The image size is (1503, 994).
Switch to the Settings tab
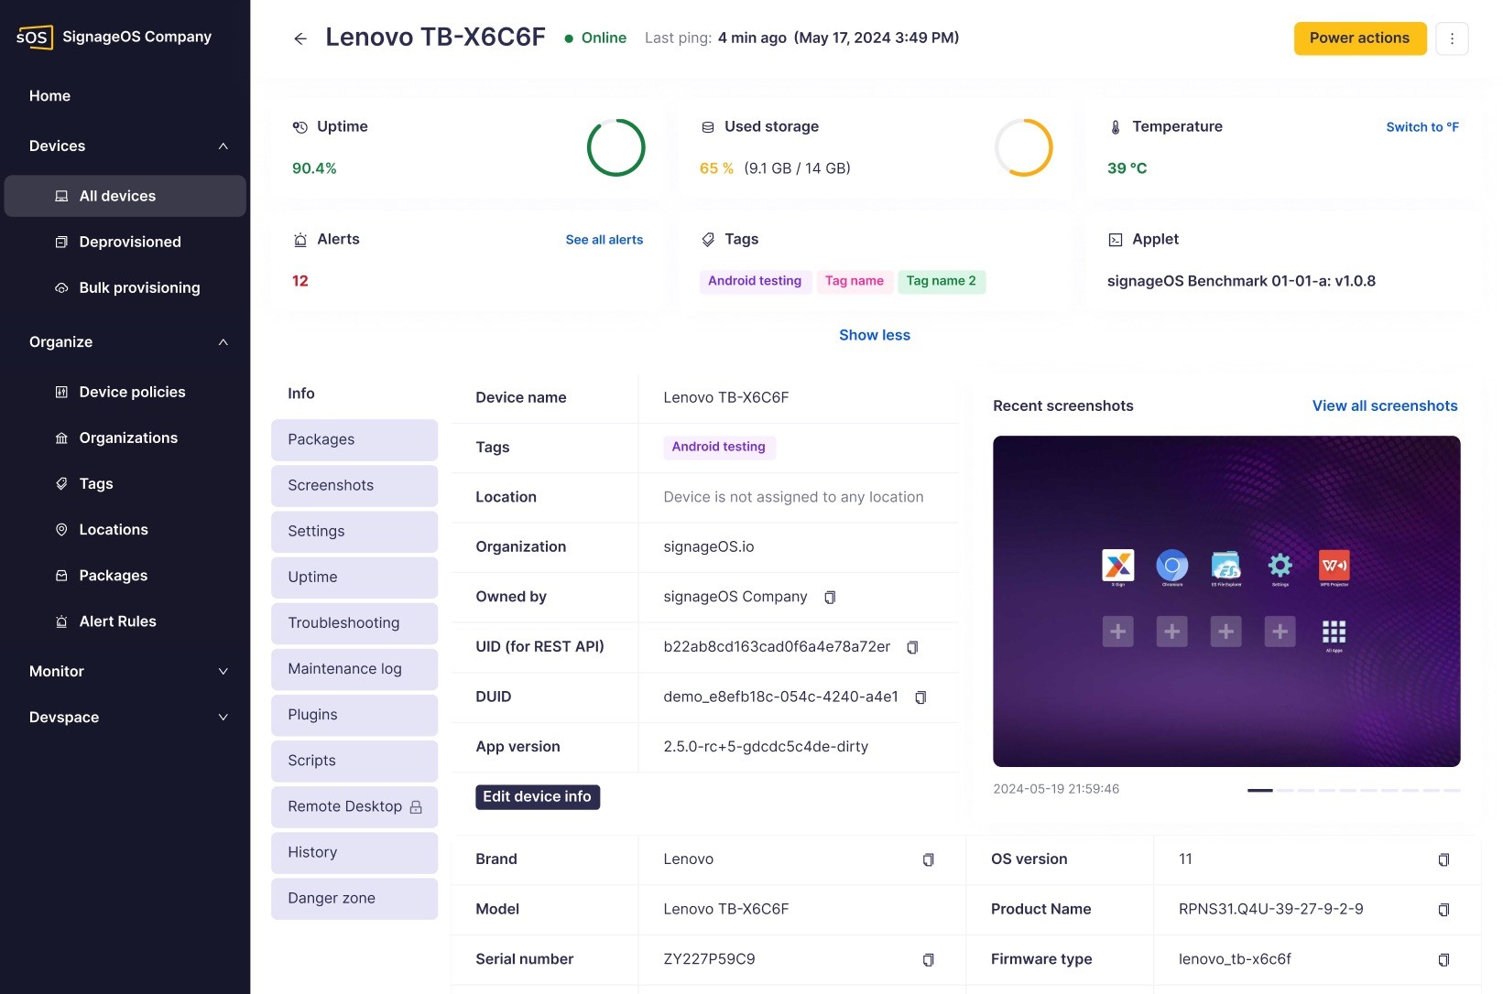pos(354,532)
